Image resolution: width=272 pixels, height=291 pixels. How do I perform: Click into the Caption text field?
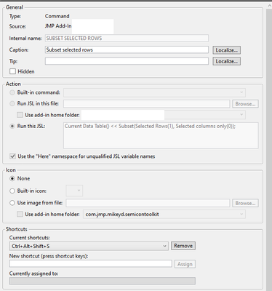(127, 49)
